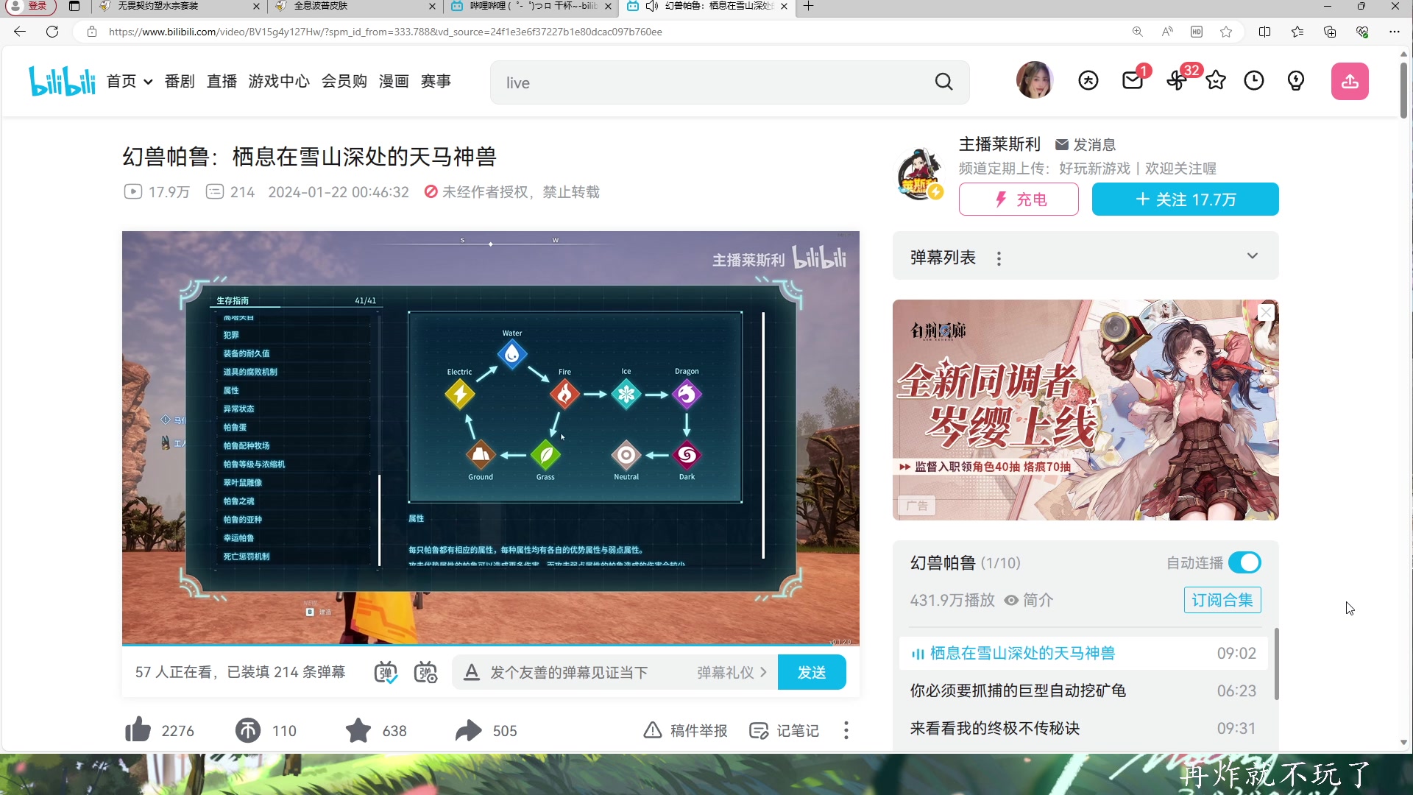This screenshot has width=1413, height=795.
Task: Select 直播 in the navigation bar
Action: (221, 81)
